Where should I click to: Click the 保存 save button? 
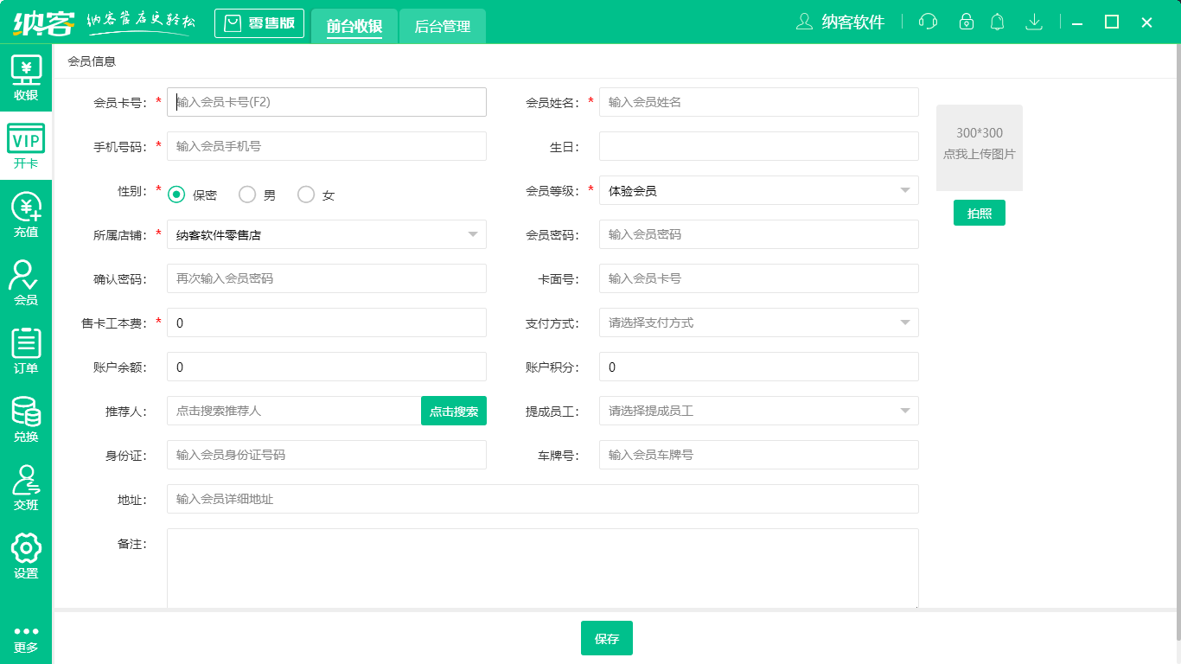pos(606,638)
